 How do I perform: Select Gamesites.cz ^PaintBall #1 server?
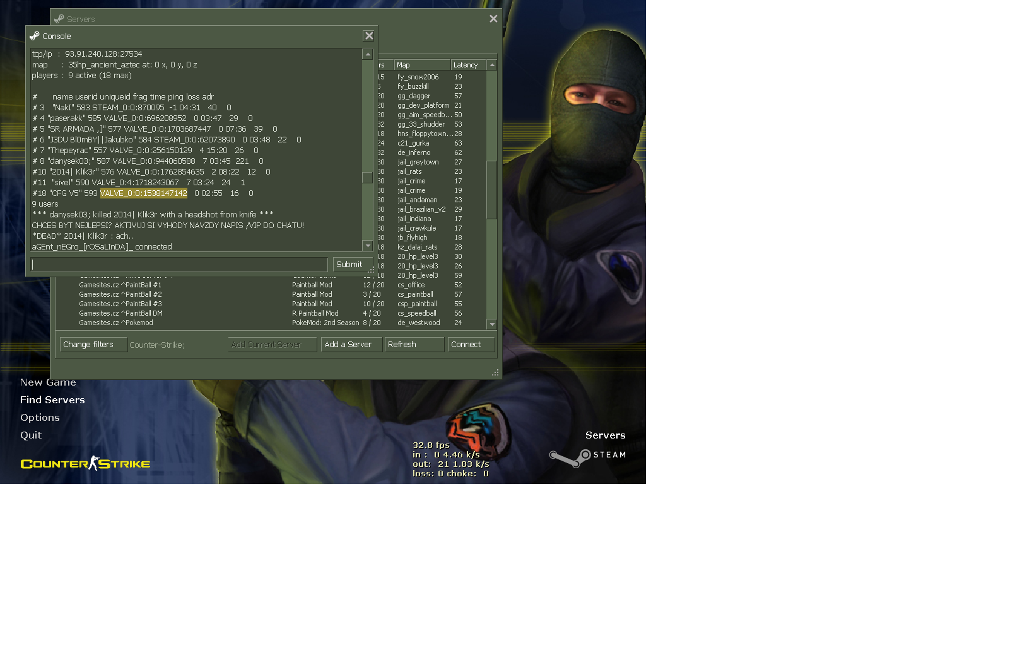[x=271, y=285]
